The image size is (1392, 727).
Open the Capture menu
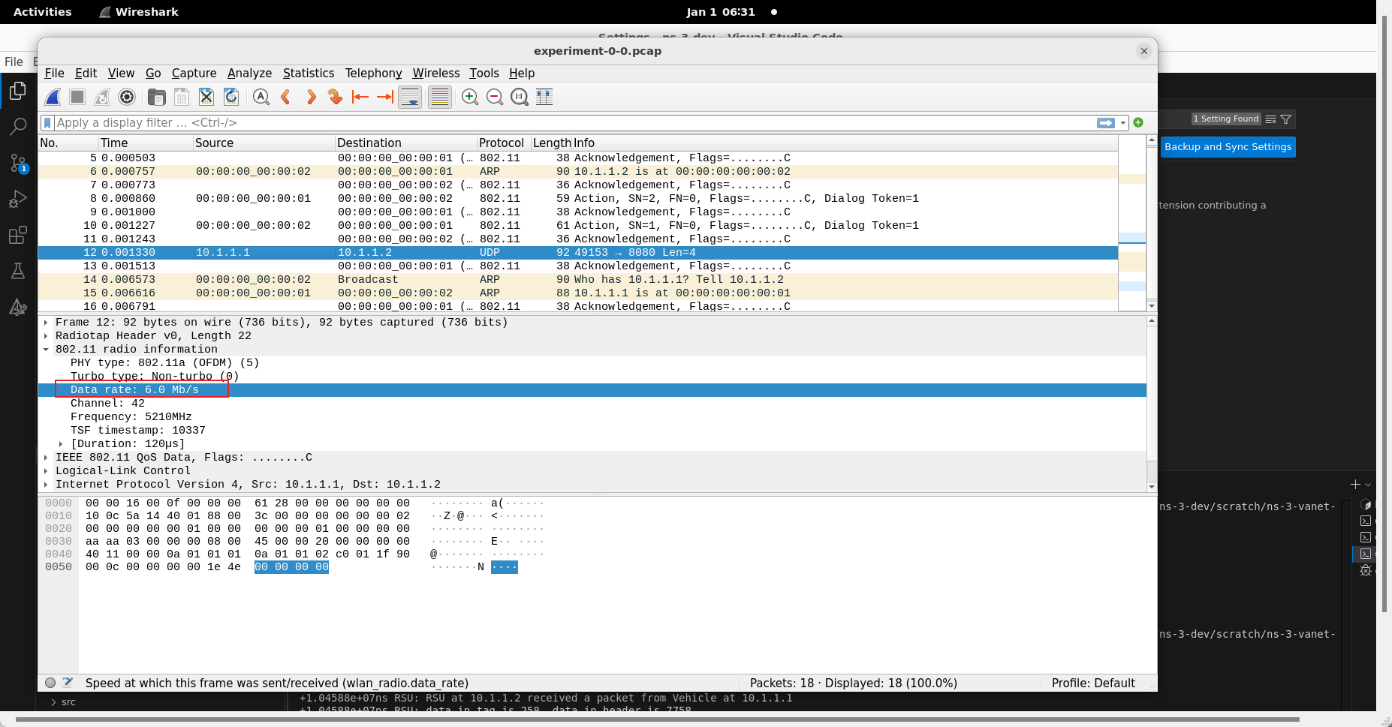(x=194, y=73)
